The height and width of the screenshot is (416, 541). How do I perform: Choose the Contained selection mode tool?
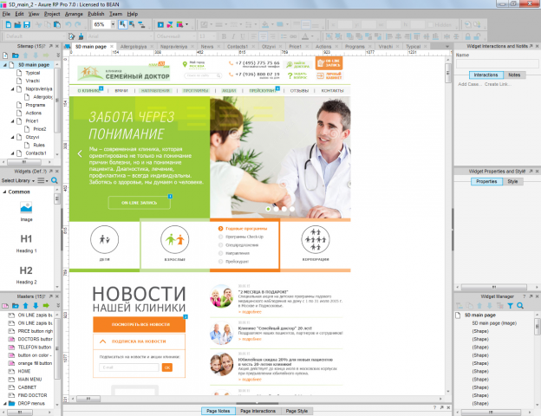click(132, 24)
